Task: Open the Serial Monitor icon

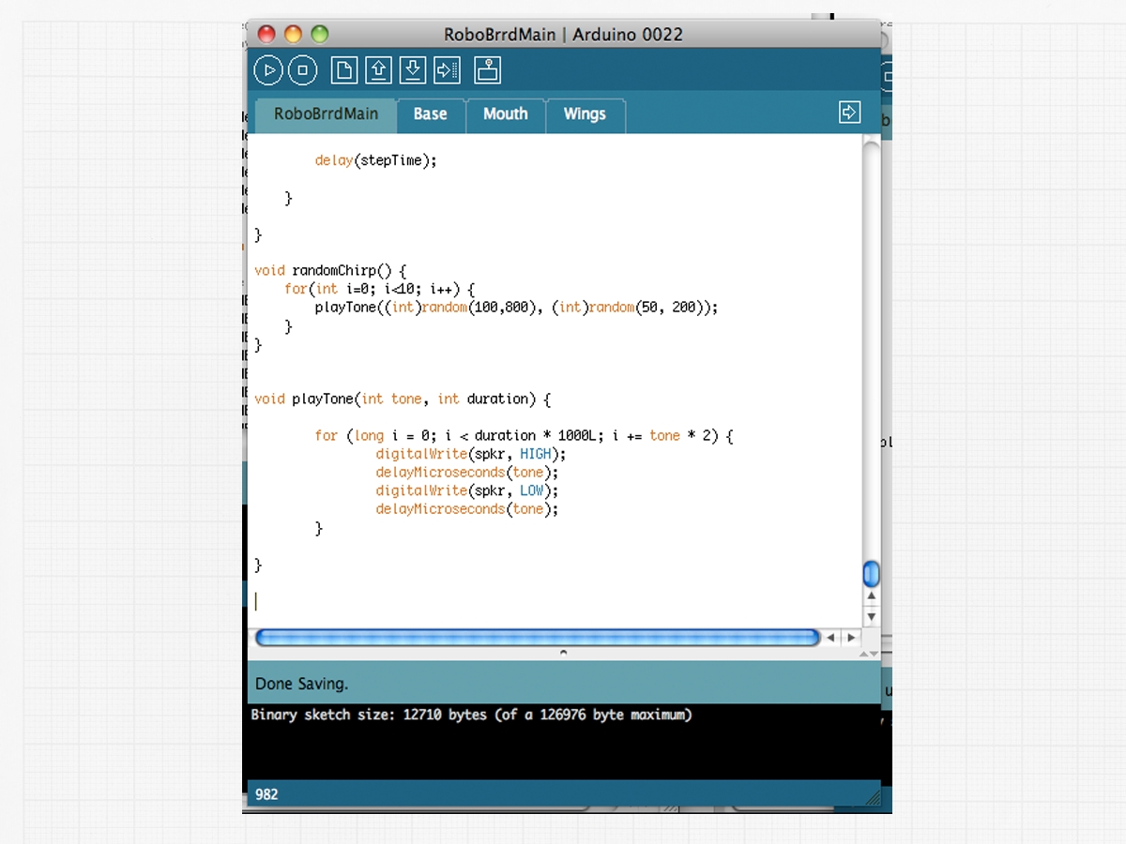Action: coord(488,70)
